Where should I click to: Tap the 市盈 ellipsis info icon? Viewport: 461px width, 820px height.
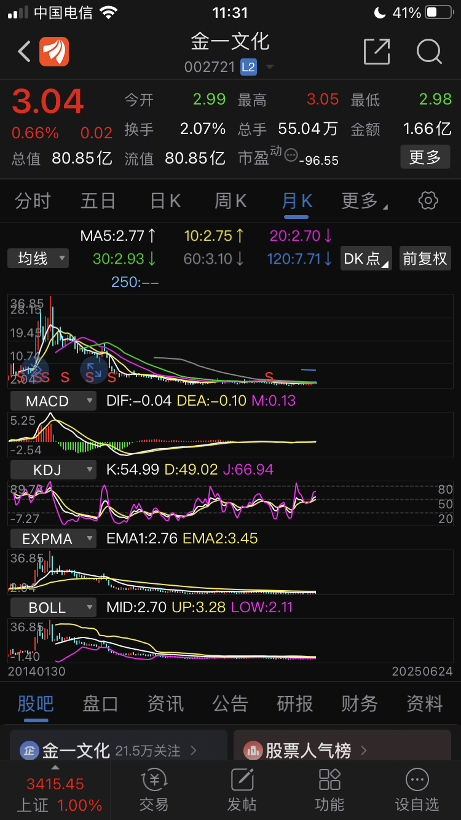click(x=291, y=155)
